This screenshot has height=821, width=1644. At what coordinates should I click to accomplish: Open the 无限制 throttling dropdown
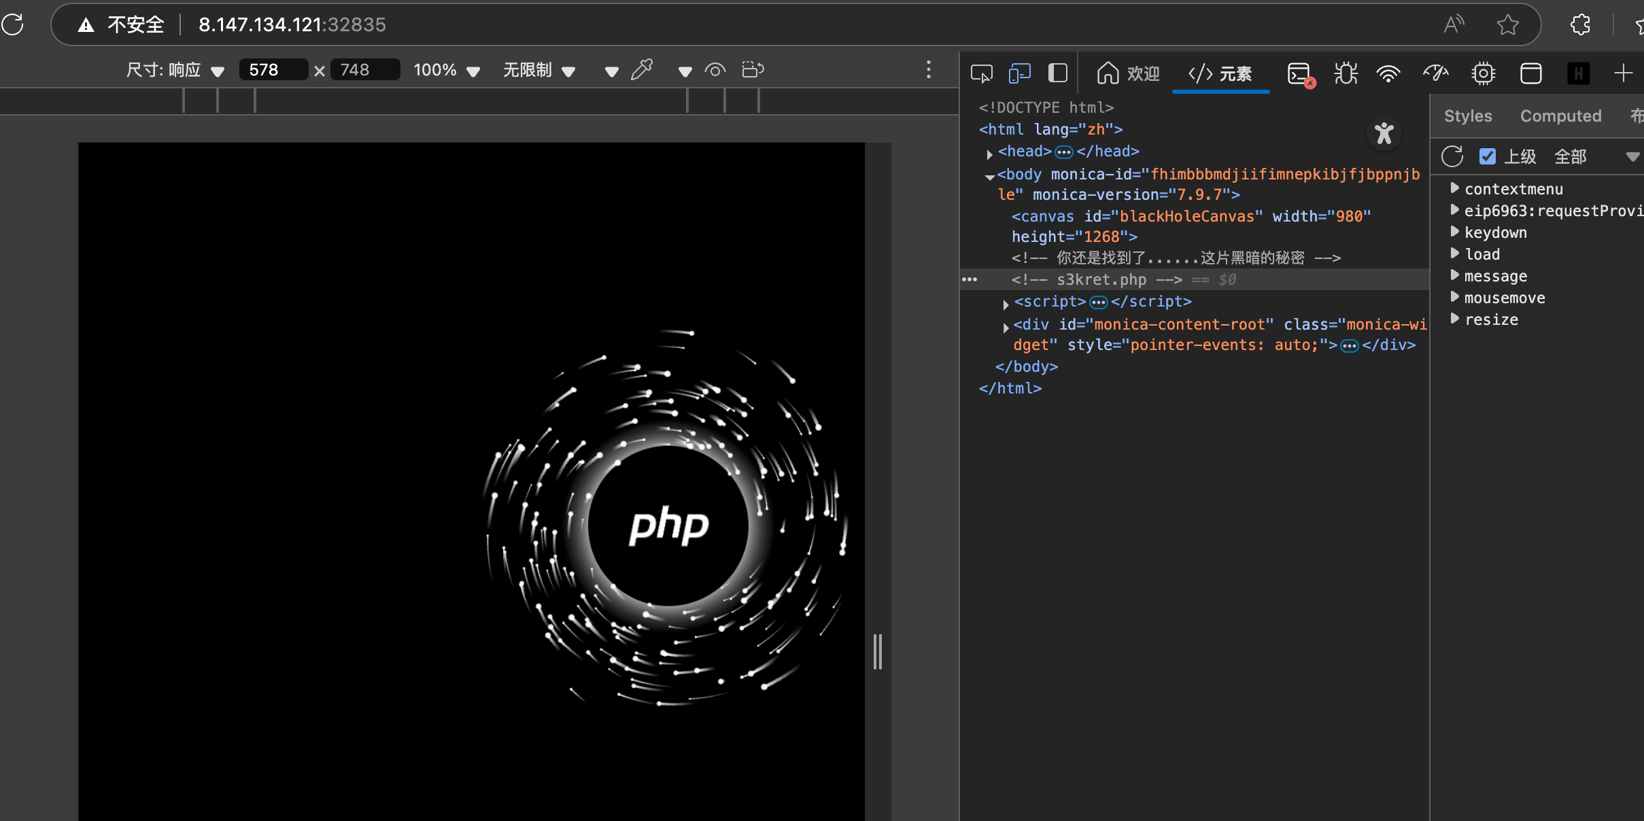coord(538,70)
